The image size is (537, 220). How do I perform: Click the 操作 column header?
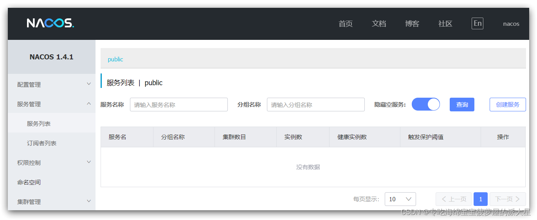pos(503,137)
